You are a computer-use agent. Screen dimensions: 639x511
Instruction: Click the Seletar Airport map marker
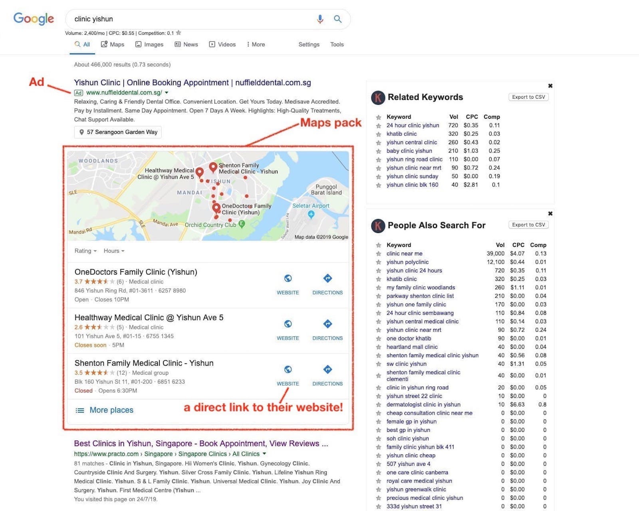click(311, 215)
